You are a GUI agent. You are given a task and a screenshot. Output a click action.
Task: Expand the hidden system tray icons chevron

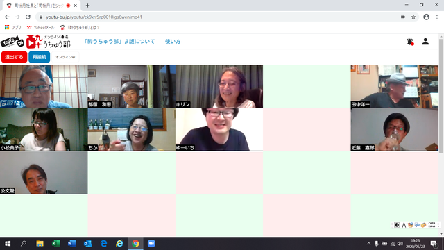368,244
